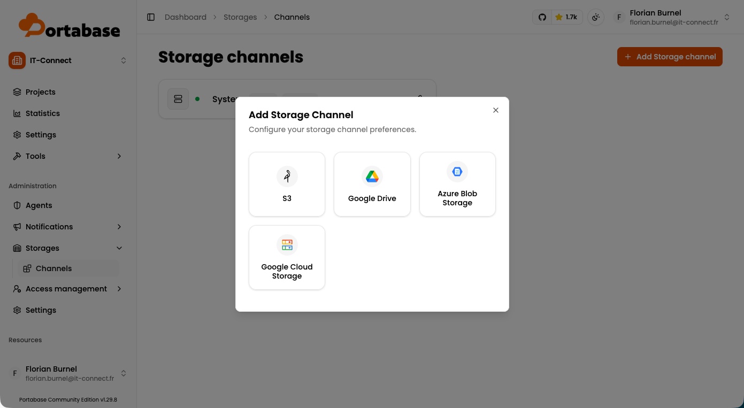Click the Add Storage channel button
Viewport: 744px width, 408px height.
tap(670, 57)
